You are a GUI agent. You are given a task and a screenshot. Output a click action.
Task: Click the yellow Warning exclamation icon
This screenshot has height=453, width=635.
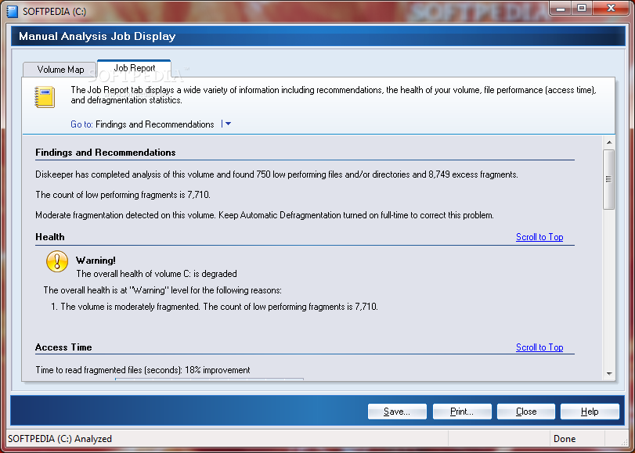pos(57,261)
